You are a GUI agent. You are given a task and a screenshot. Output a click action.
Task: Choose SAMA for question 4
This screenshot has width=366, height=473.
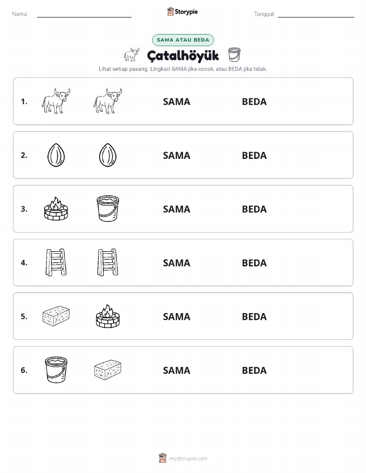[x=177, y=263]
